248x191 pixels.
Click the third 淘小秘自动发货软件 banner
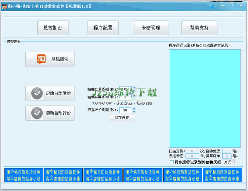click(103, 175)
